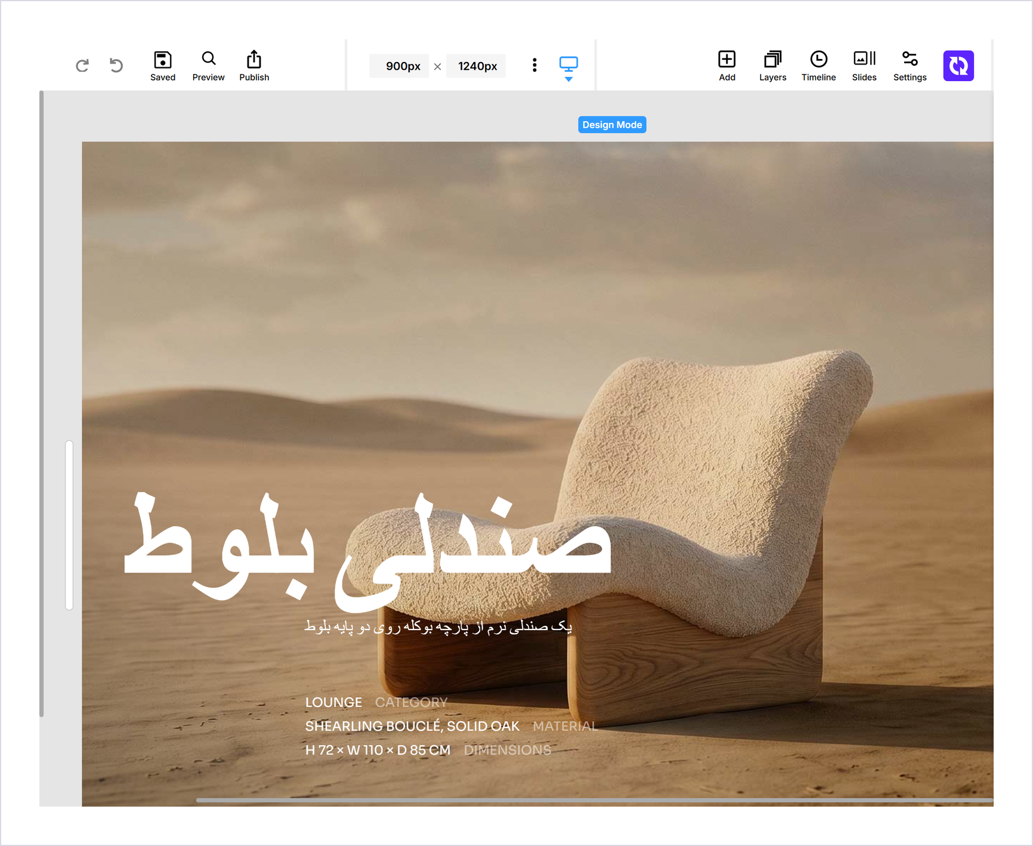Select the large Persian headline text
Screen dimensions: 1033x846
367,551
